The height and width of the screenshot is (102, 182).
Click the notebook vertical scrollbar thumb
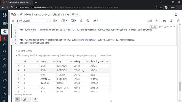(x=180, y=86)
